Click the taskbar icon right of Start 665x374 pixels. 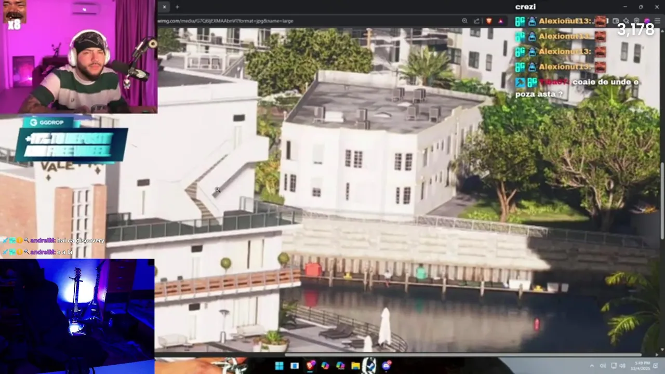[x=295, y=366]
